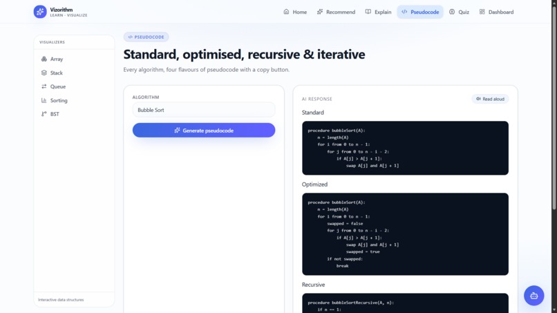Open the Quiz page
557x313 pixels.
click(459, 12)
